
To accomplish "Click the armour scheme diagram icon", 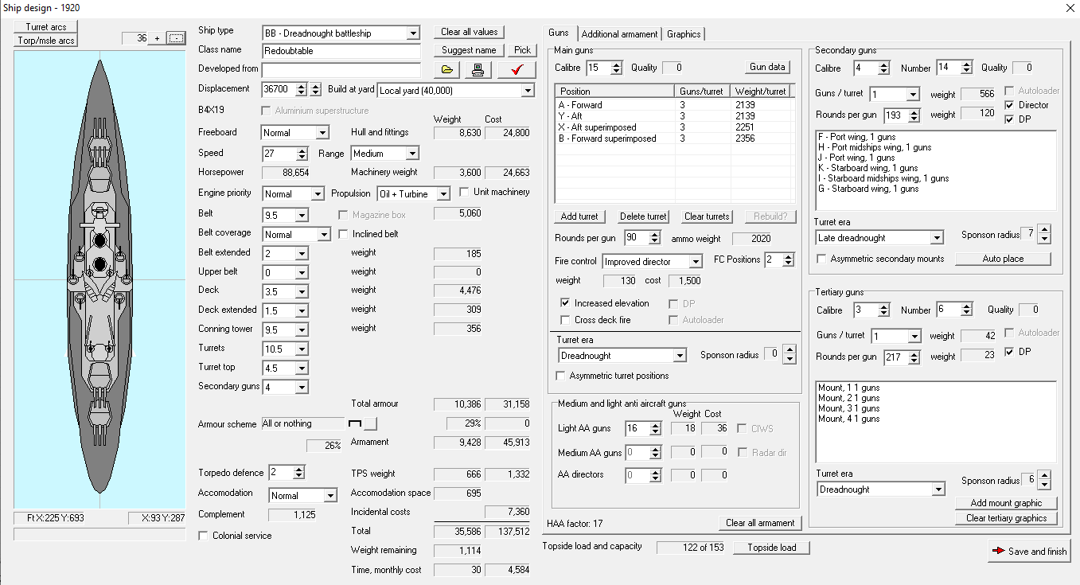I will (x=355, y=423).
